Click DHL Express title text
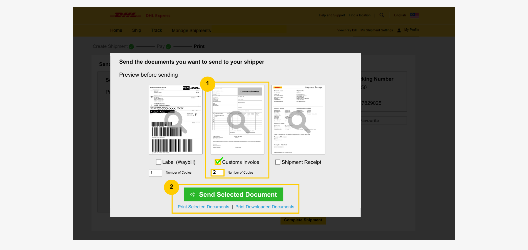Image resolution: width=528 pixels, height=250 pixels. (x=158, y=16)
